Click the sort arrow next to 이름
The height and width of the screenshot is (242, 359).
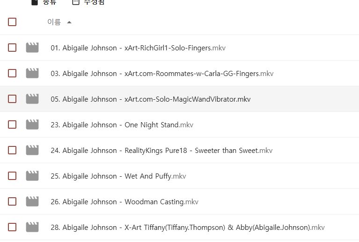(69, 22)
